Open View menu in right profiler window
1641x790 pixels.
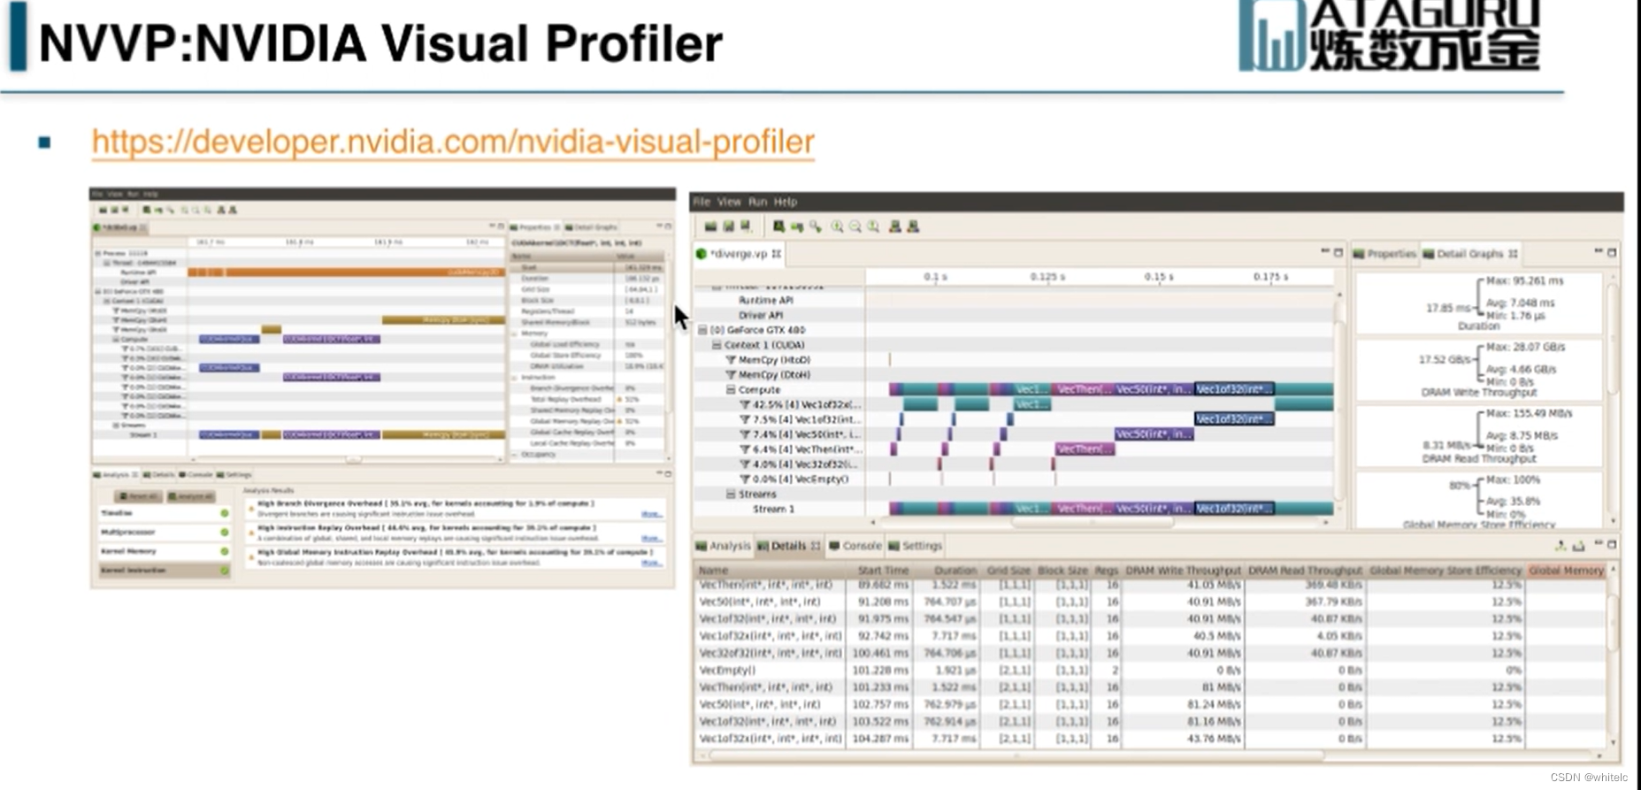[x=729, y=202]
